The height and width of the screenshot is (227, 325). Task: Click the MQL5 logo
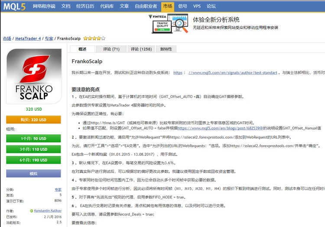14,6
